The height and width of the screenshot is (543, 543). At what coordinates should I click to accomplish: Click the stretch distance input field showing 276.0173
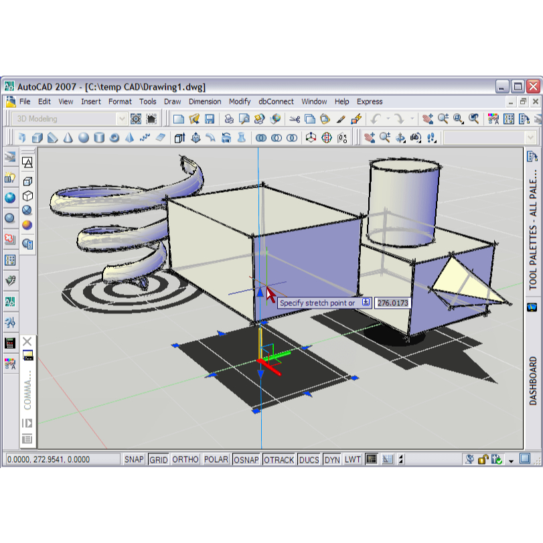tap(392, 303)
